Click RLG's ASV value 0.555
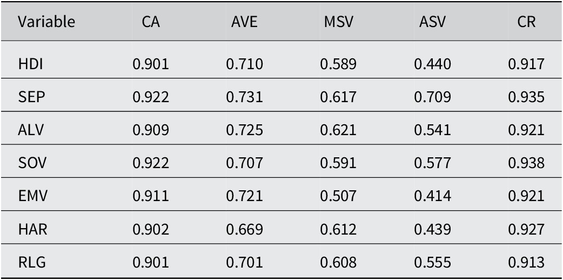The height and width of the screenshot is (280, 563). [x=433, y=263]
